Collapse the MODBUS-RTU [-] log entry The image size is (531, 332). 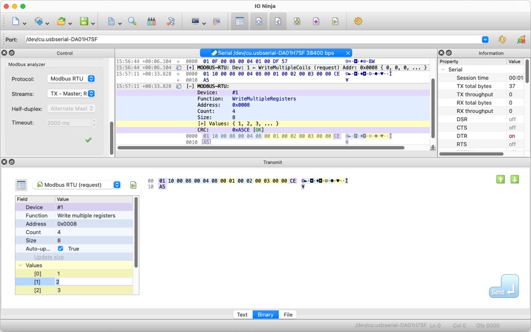tap(190, 87)
